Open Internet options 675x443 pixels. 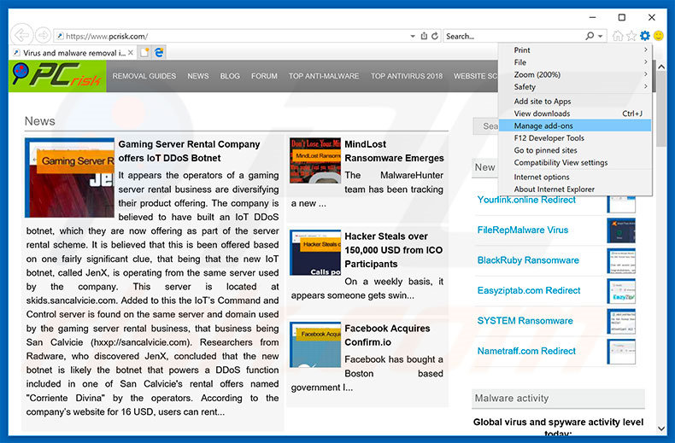(575, 177)
